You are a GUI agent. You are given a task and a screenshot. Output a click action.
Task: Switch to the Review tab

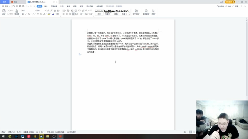click(x=68, y=6)
